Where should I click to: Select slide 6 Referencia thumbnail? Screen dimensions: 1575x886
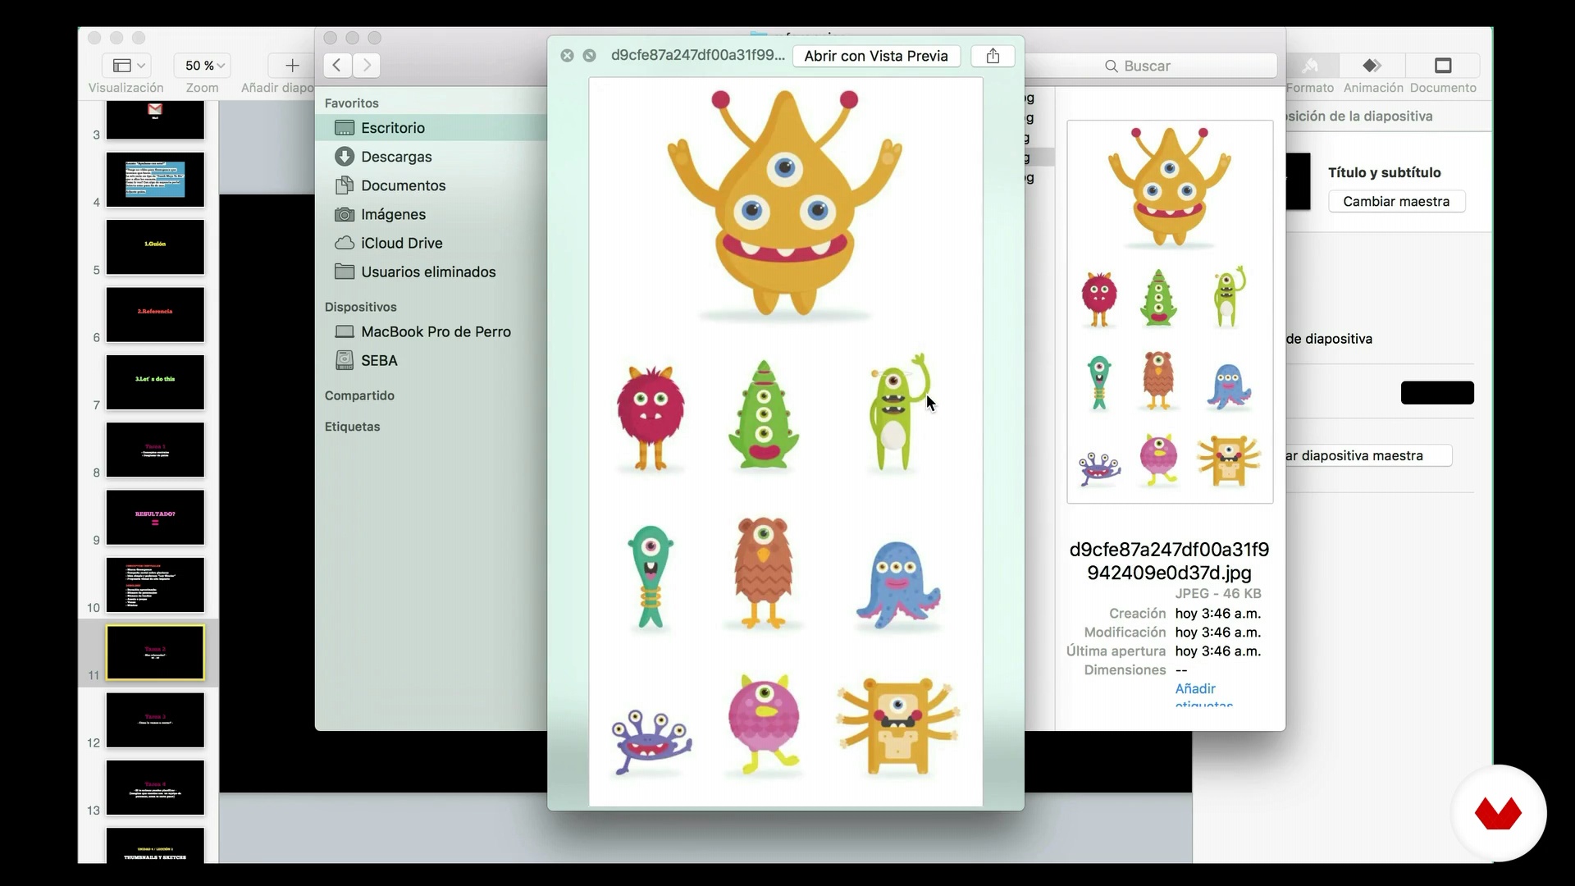[x=155, y=314]
